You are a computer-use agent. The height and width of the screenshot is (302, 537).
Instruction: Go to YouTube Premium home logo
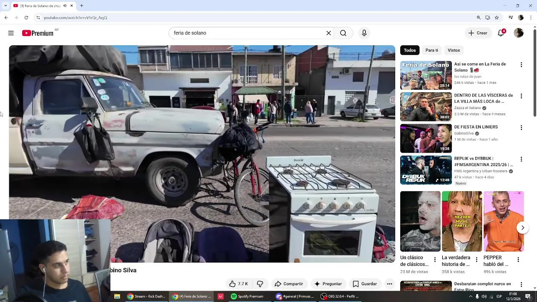pyautogui.click(x=38, y=33)
